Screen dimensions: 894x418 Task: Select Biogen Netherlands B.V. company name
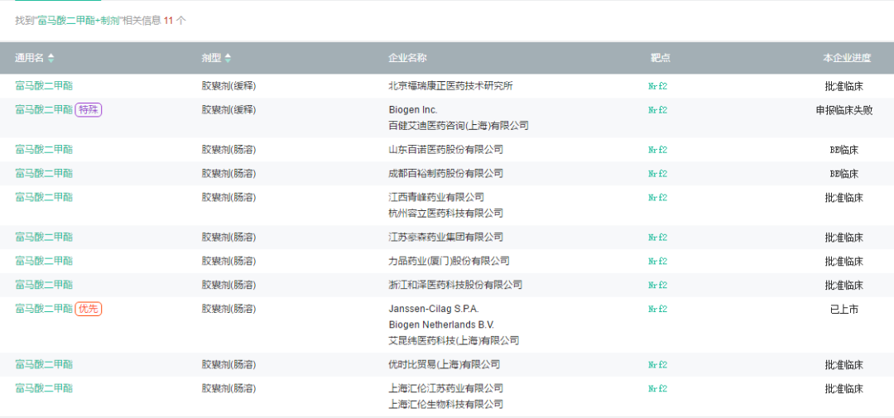(440, 324)
